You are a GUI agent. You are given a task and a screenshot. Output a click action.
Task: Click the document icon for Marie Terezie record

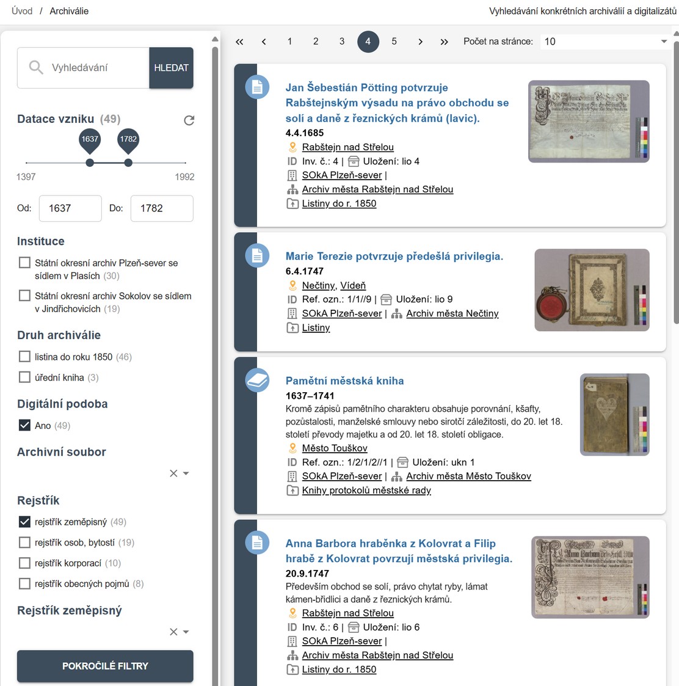click(257, 256)
